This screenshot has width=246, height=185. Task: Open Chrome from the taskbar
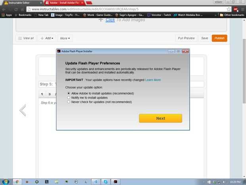pyautogui.click(x=17, y=182)
